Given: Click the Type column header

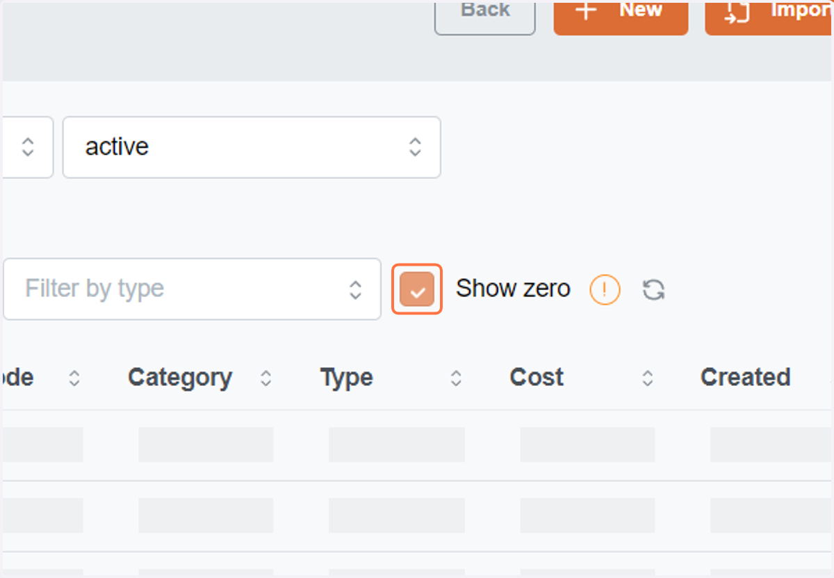Looking at the screenshot, I should pyautogui.click(x=347, y=377).
